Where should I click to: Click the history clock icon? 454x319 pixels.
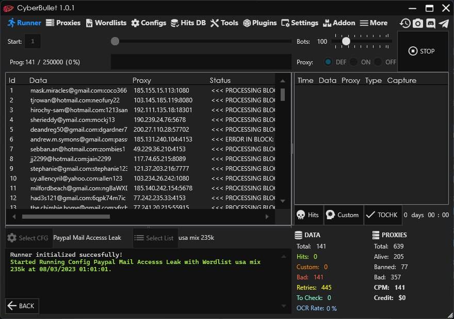pyautogui.click(x=405, y=23)
